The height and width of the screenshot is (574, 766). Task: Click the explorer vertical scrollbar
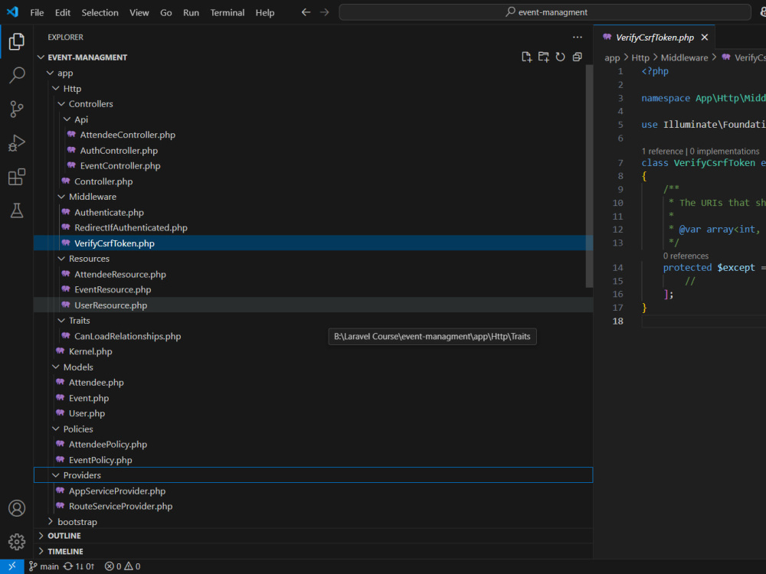pyautogui.click(x=589, y=176)
